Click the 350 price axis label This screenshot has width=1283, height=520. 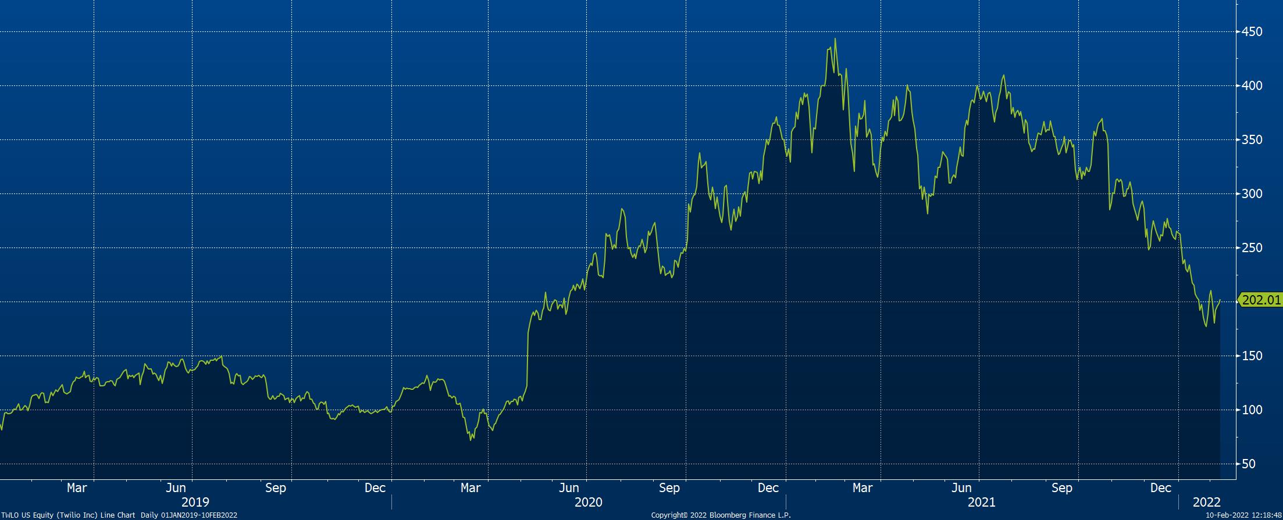(x=1252, y=140)
